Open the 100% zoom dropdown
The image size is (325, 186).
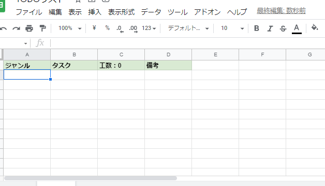click(70, 28)
